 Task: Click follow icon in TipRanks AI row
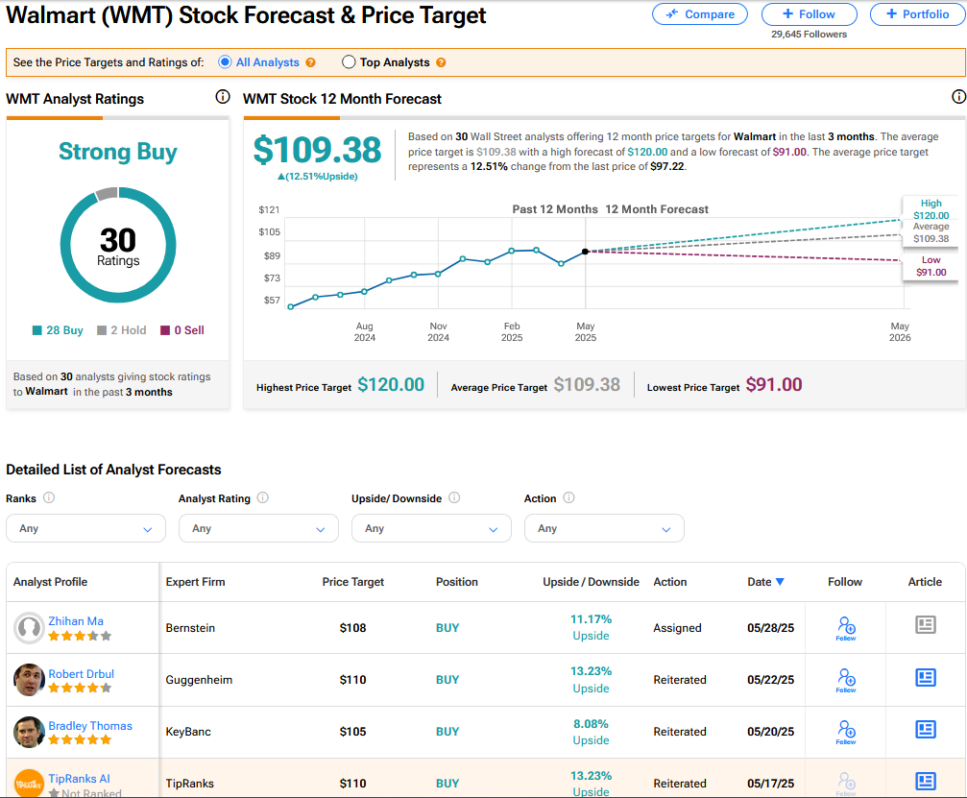pyautogui.click(x=846, y=784)
